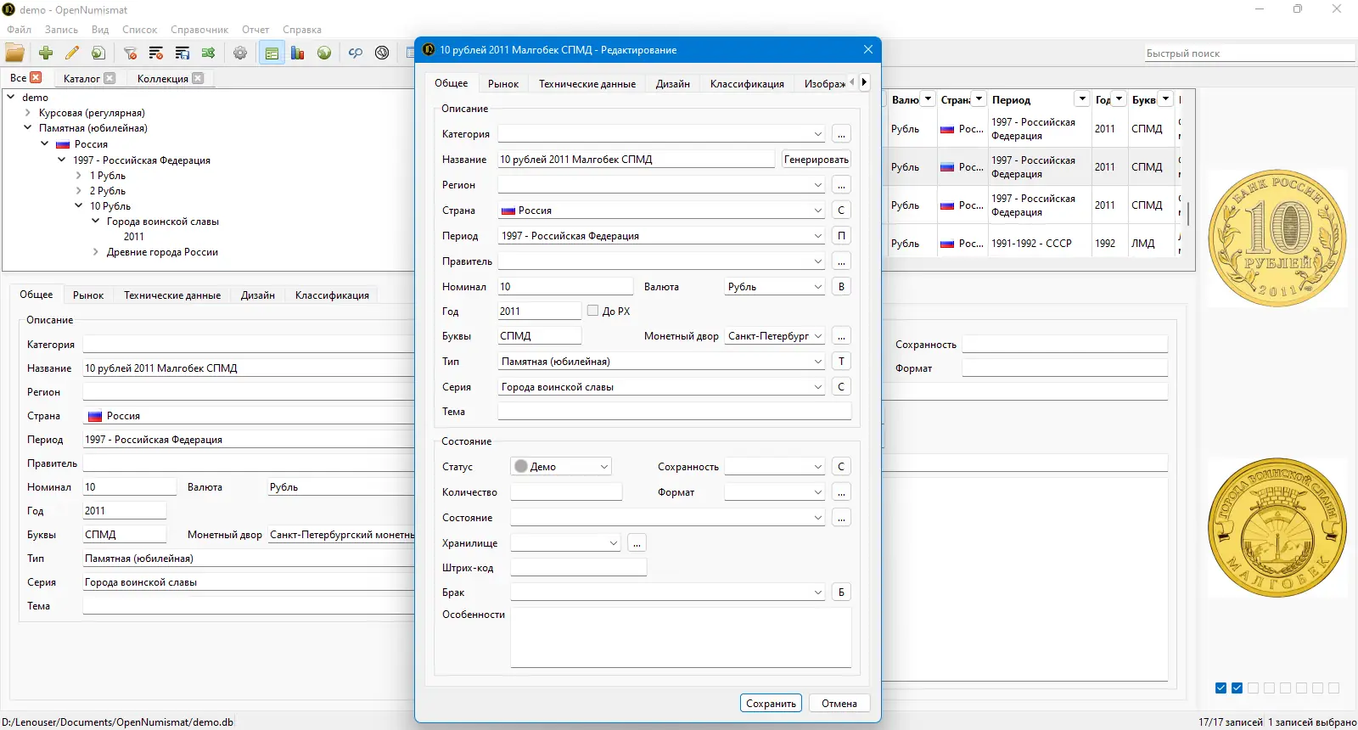
Task: Open collection with the folder toolbar icon
Action: click(15, 53)
